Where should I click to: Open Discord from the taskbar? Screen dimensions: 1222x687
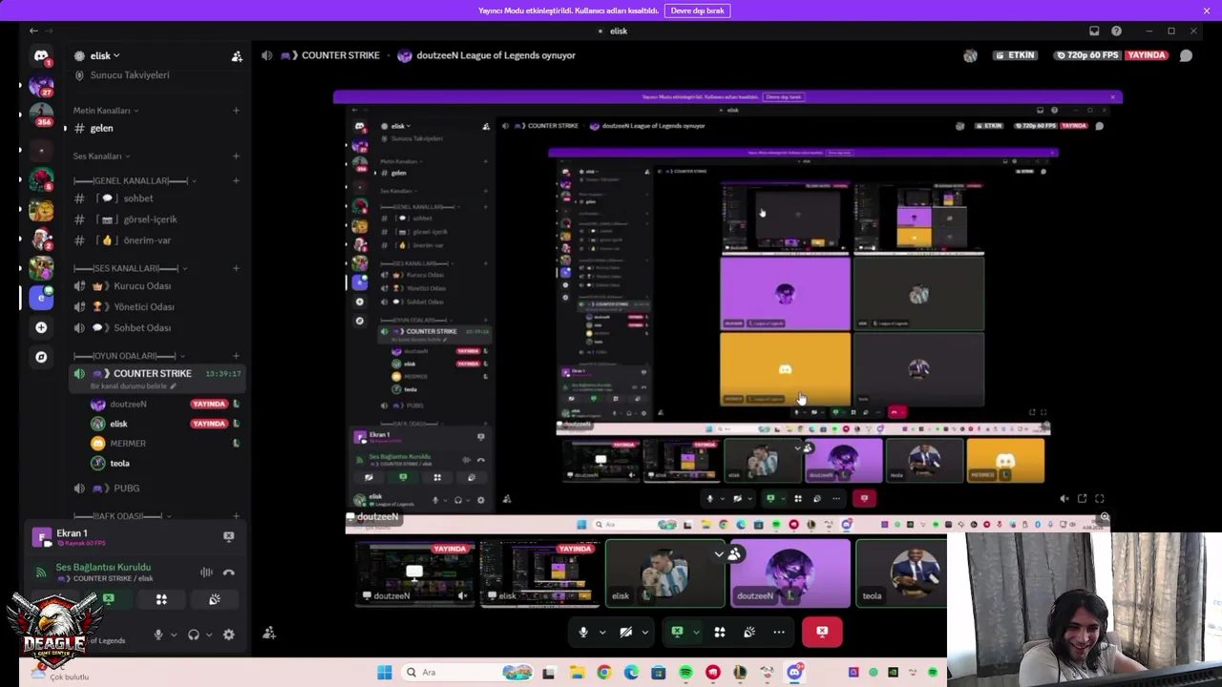[794, 673]
